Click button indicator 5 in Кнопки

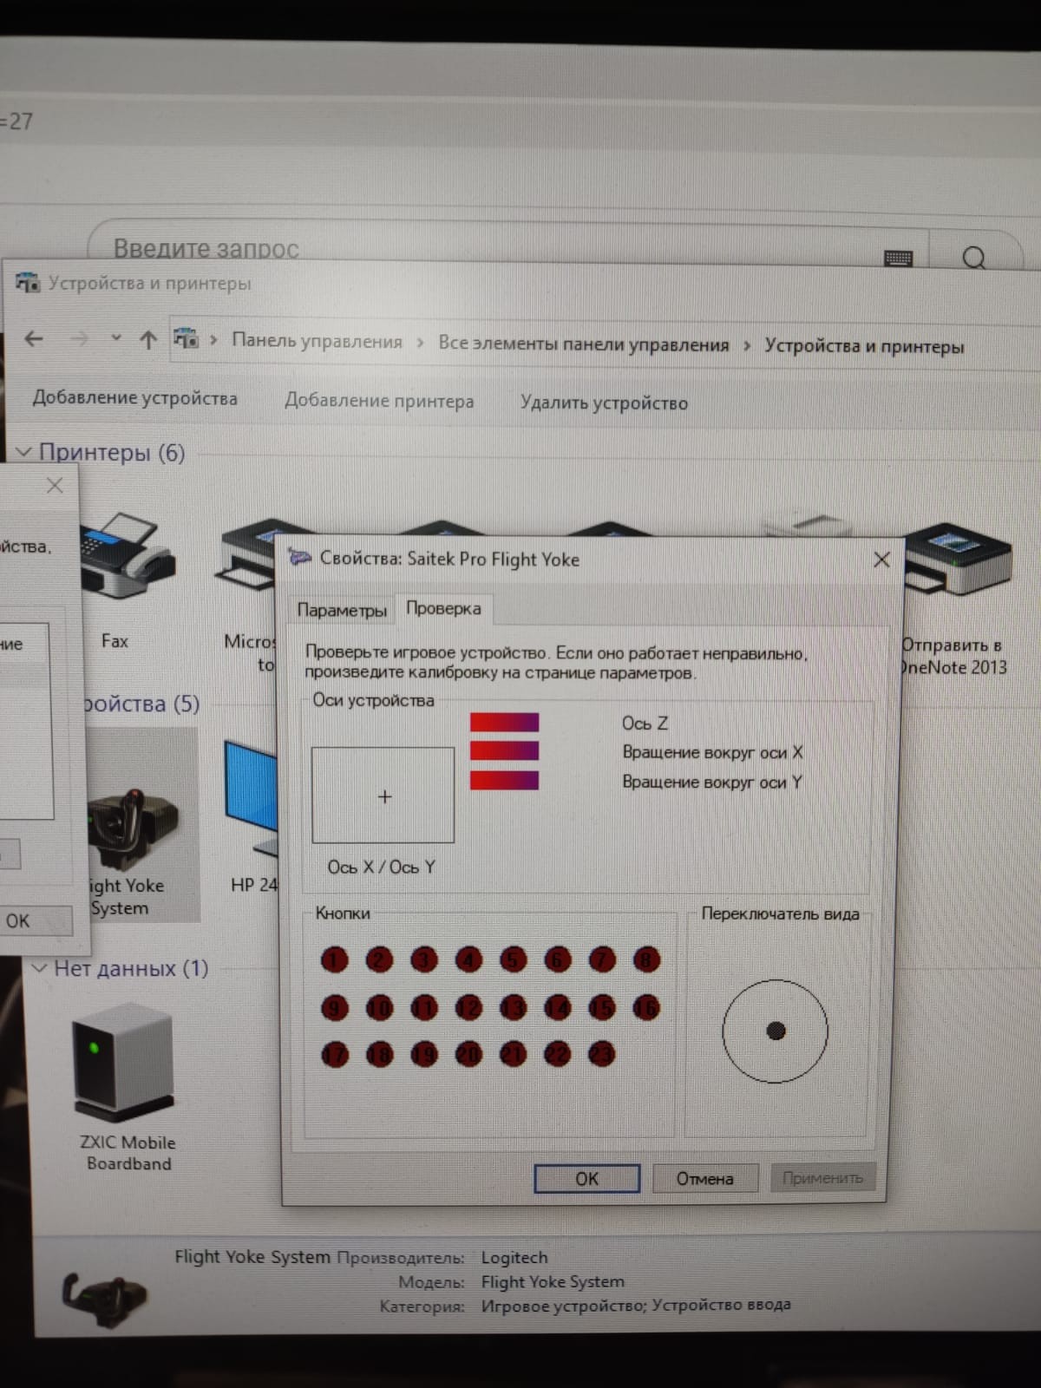tap(514, 959)
